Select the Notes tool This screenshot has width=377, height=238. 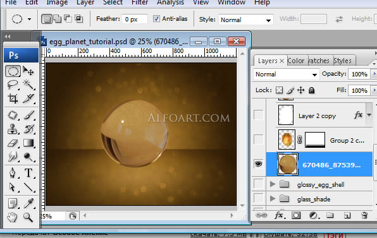click(13, 203)
